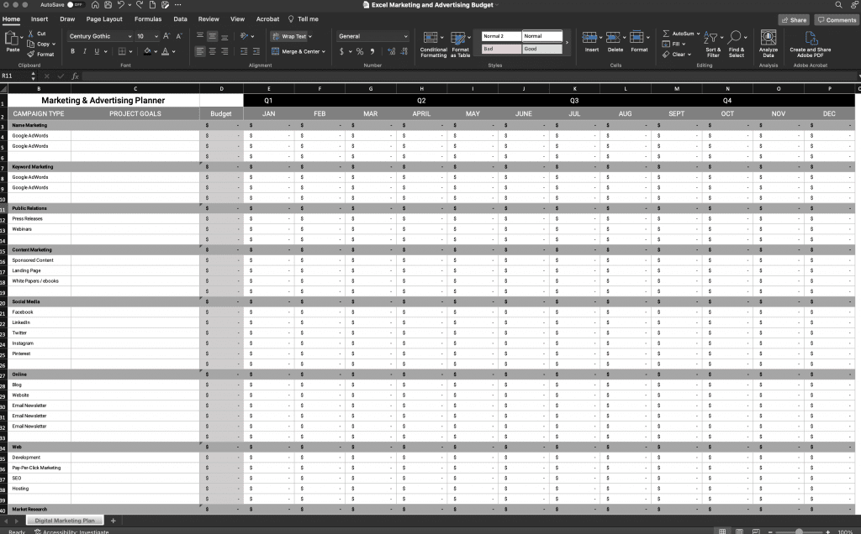Click the decrease indent icon
861x534 pixels.
coord(243,51)
